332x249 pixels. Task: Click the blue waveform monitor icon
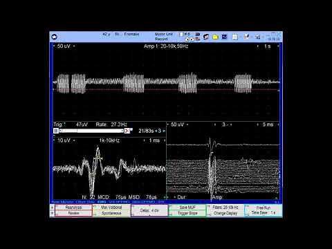[x=224, y=37]
